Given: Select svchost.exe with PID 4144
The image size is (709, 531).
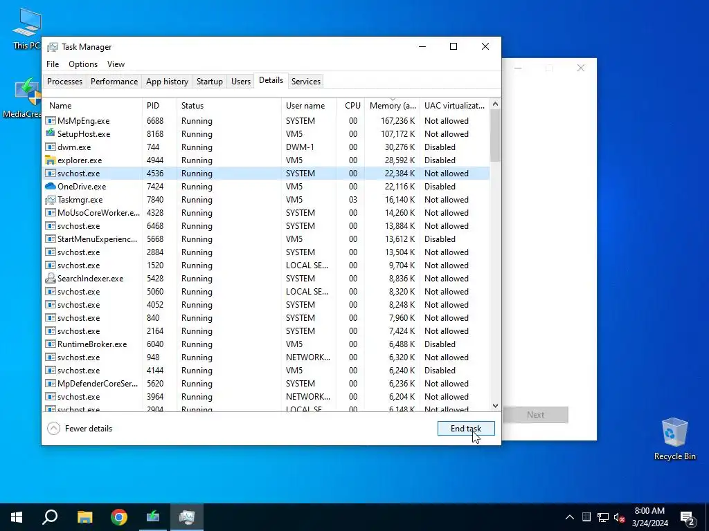Looking at the screenshot, I should point(267,371).
